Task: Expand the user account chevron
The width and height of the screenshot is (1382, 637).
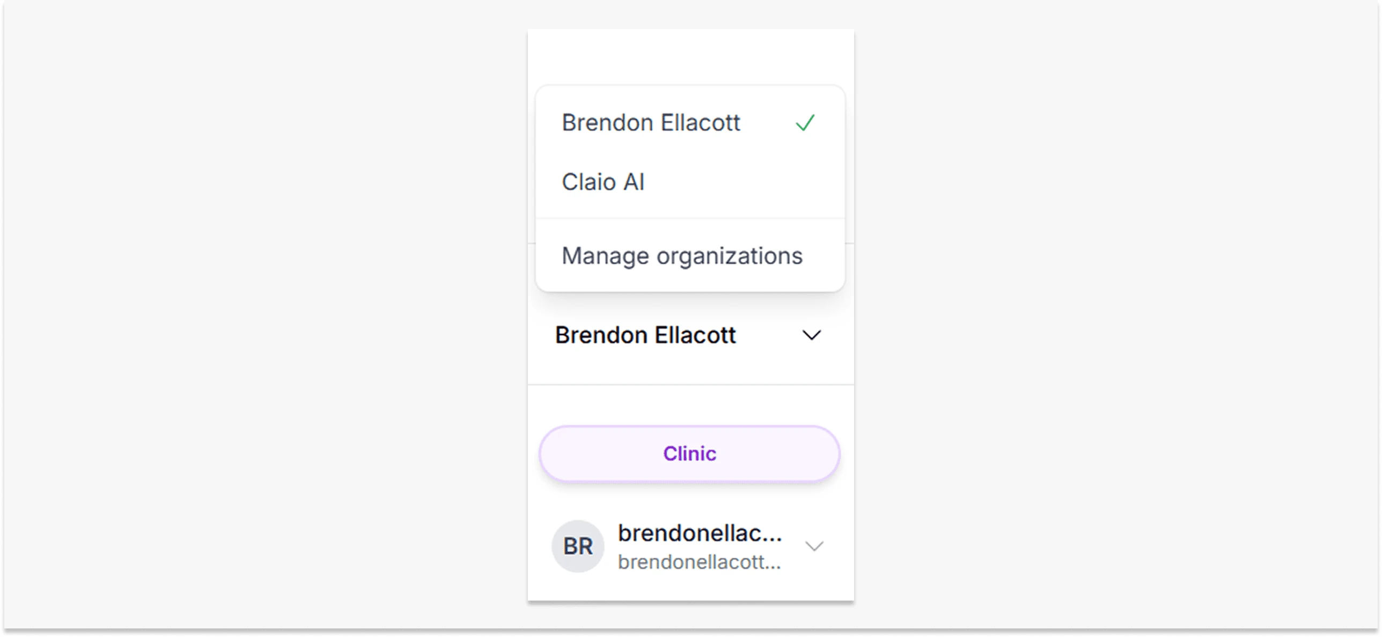Action: (814, 546)
